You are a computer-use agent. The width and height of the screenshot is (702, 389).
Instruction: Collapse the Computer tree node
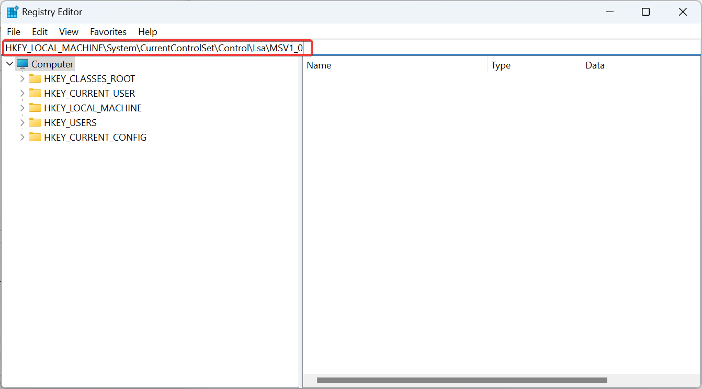(x=9, y=64)
